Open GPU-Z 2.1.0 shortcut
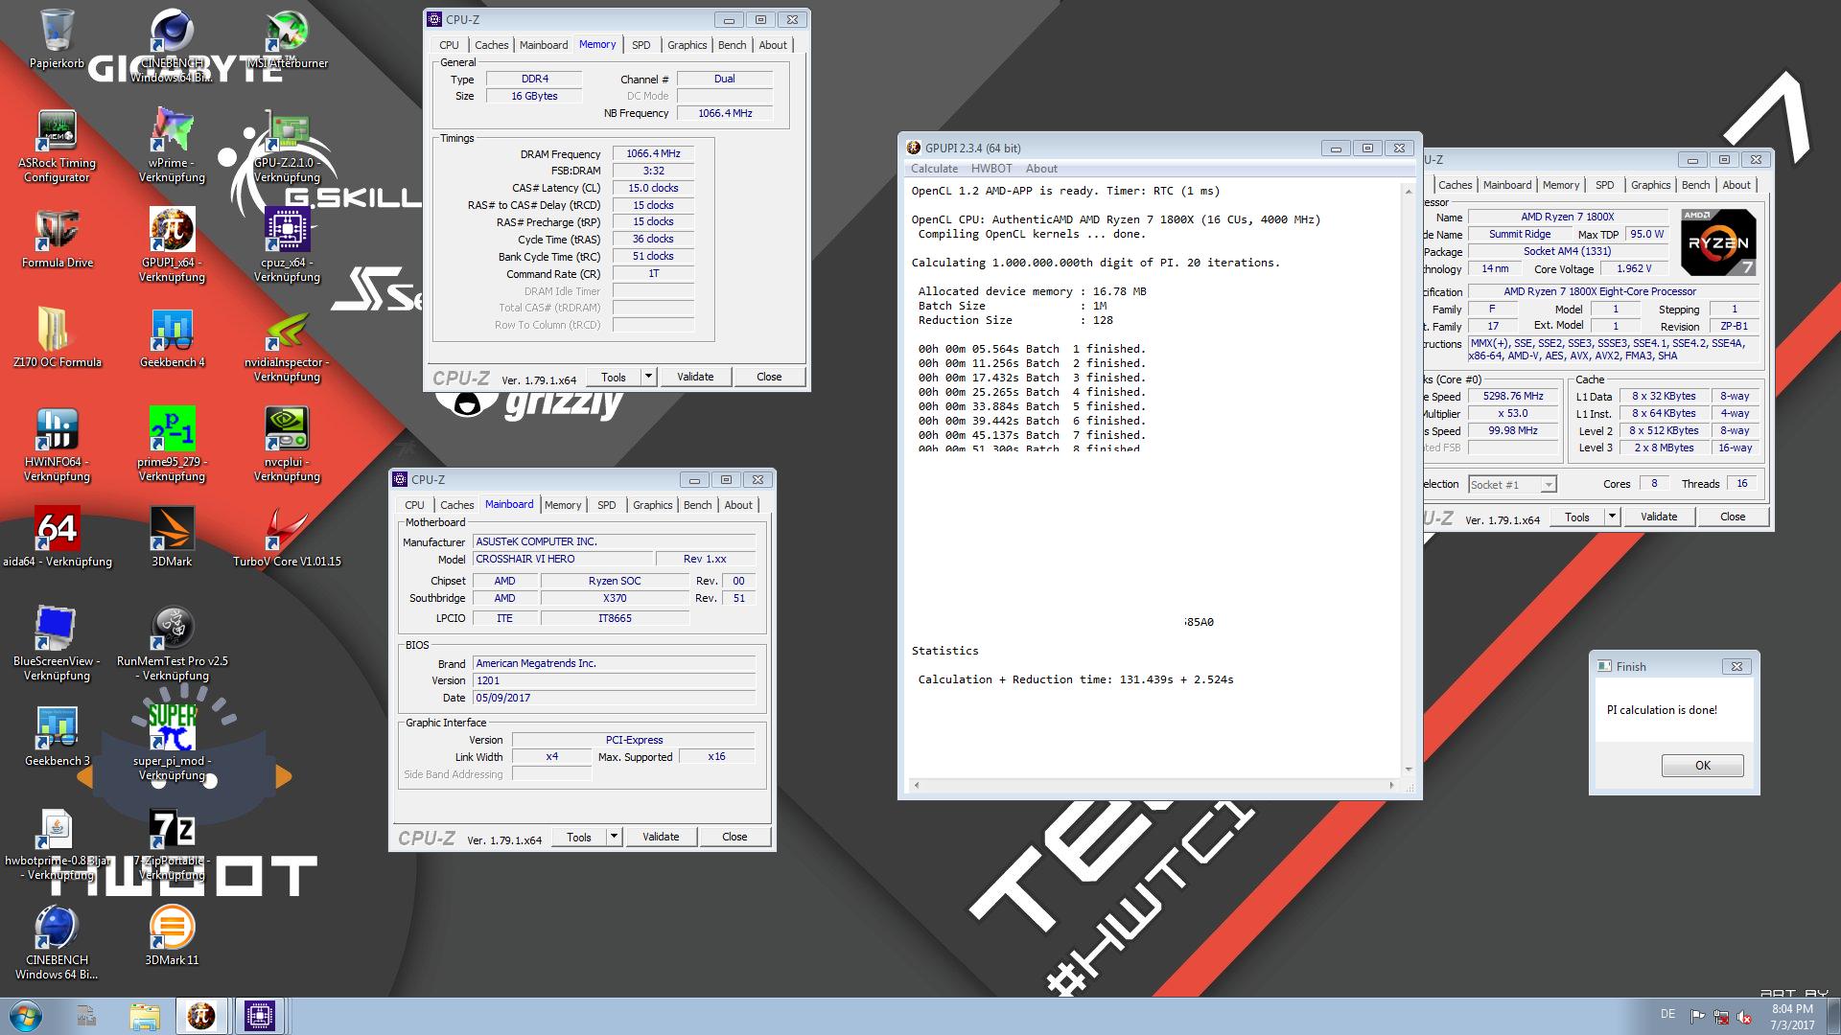This screenshot has width=1841, height=1035. (287, 146)
